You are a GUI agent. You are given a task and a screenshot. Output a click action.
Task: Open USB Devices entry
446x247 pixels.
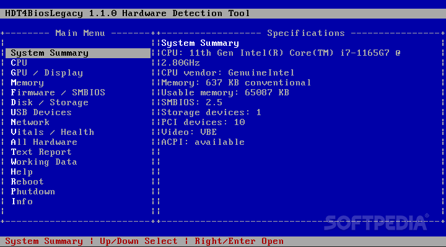coord(42,112)
